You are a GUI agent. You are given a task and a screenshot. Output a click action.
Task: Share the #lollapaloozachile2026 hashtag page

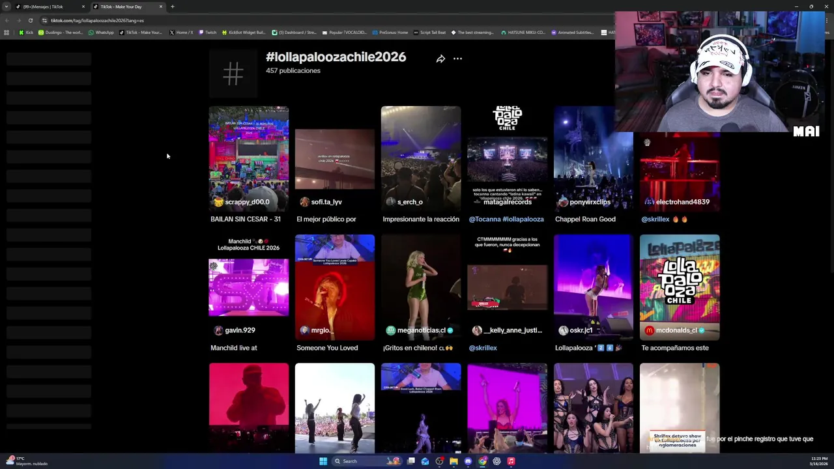click(x=440, y=59)
